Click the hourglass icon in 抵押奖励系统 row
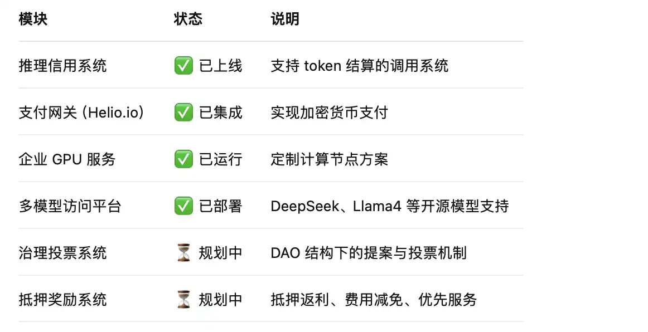This screenshot has height=332, width=648. click(x=183, y=300)
